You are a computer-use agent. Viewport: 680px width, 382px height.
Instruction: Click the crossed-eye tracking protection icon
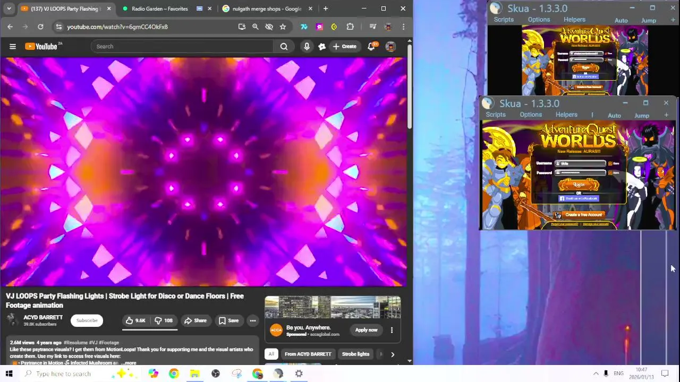[269, 27]
